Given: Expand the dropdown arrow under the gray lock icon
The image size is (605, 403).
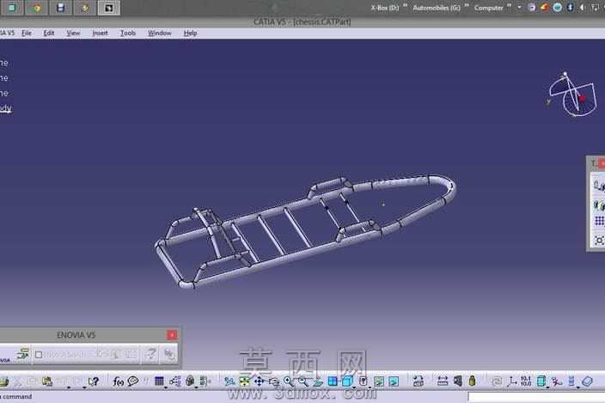Looking at the screenshot, I should click(x=196, y=387).
